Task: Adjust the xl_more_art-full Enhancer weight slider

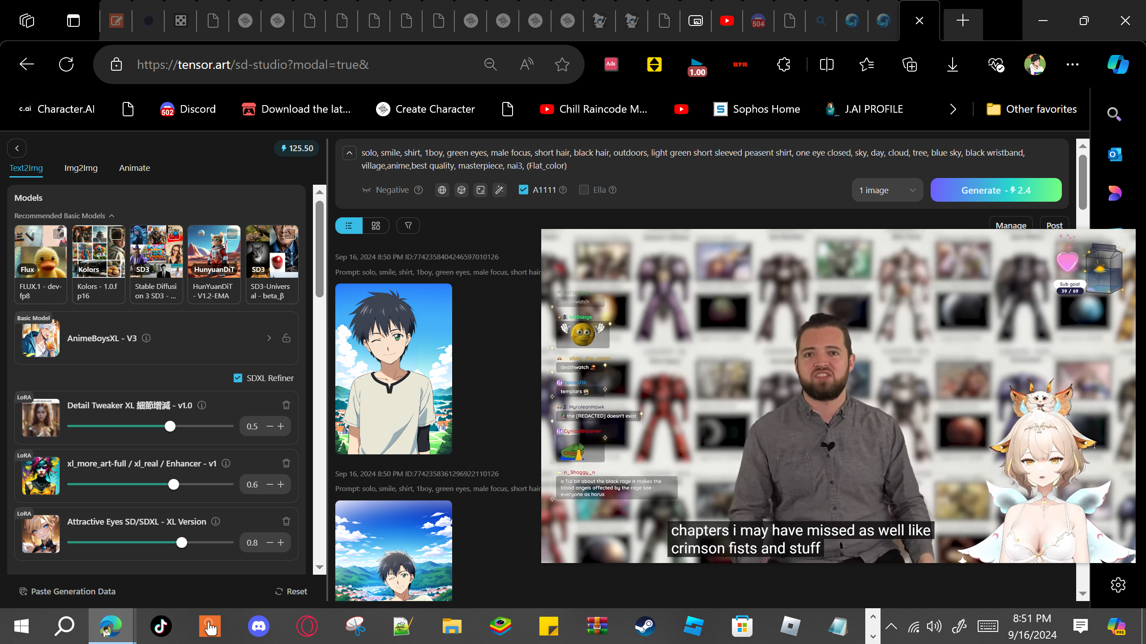Action: (150, 484)
